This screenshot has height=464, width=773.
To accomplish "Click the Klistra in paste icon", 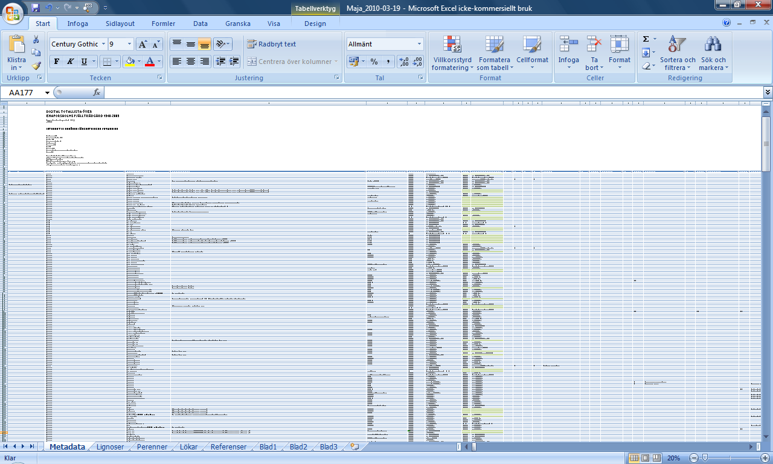I will pyautogui.click(x=17, y=44).
